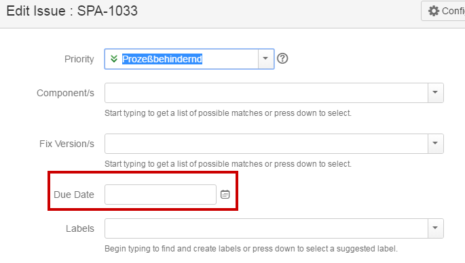This screenshot has height=263, width=465.
Task: Click the green double-chevron priority icon
Action: pos(114,59)
